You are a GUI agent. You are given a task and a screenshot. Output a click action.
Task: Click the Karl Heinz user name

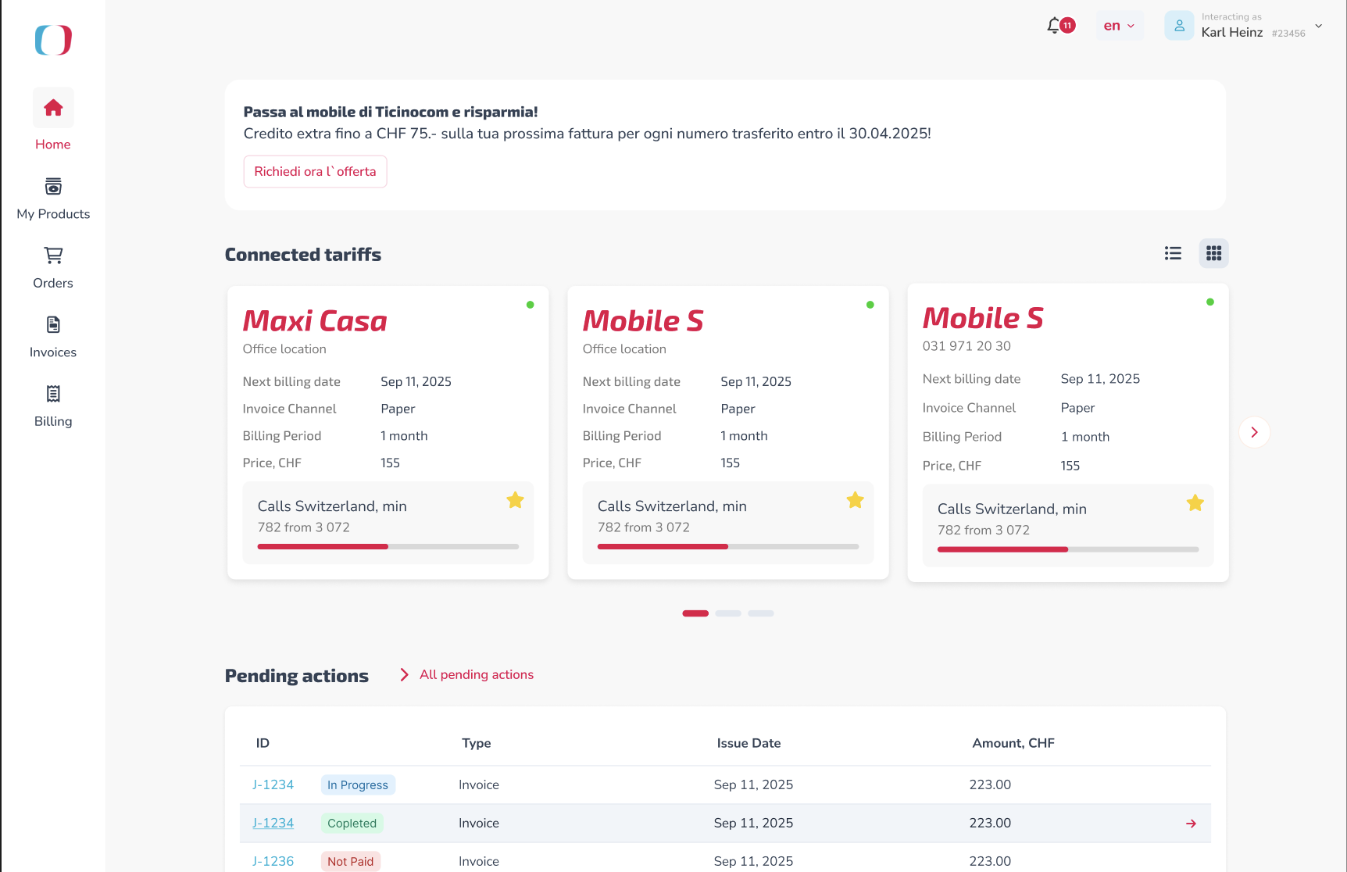click(1231, 32)
